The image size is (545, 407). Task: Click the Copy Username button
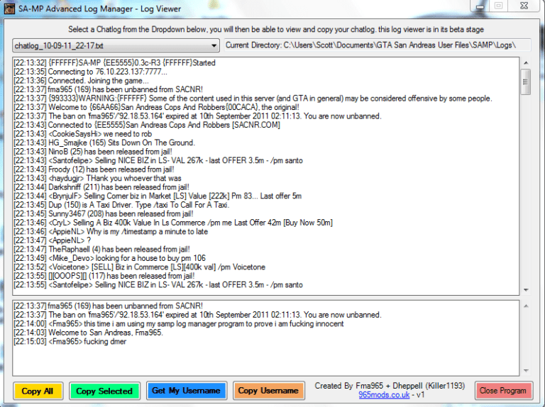269,391
